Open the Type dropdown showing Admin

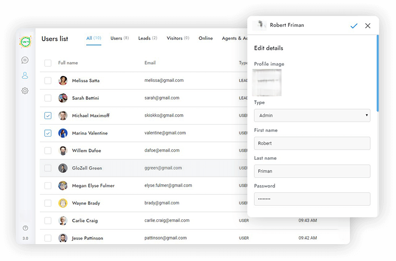(312, 116)
